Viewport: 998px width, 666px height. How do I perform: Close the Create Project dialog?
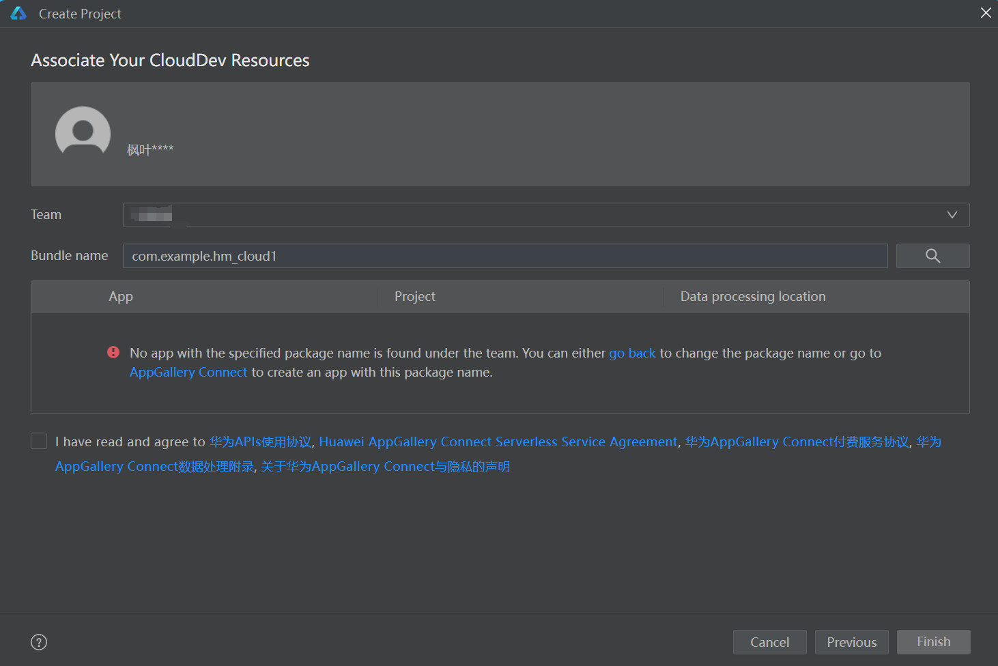tap(986, 13)
